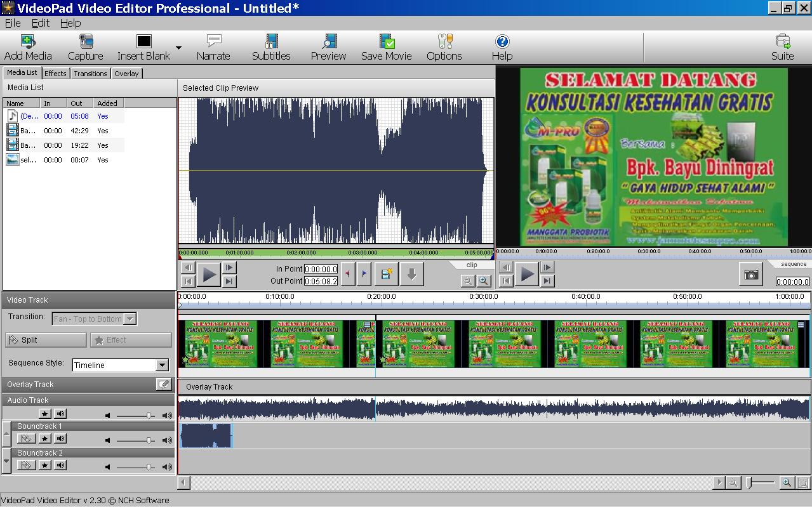Step forward one frame in clip preview

point(229,268)
